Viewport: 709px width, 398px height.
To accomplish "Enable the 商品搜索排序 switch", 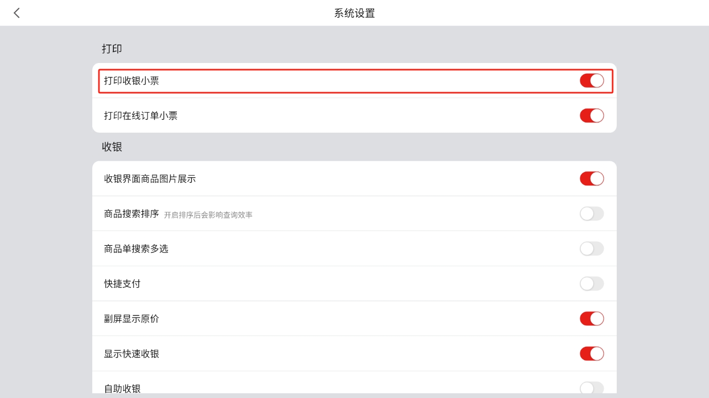I will 592,214.
